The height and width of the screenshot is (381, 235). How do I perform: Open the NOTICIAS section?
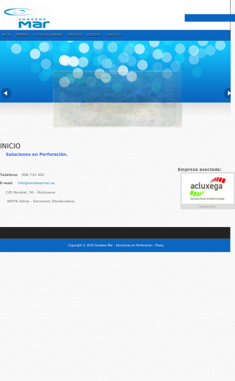pyautogui.click(x=94, y=35)
